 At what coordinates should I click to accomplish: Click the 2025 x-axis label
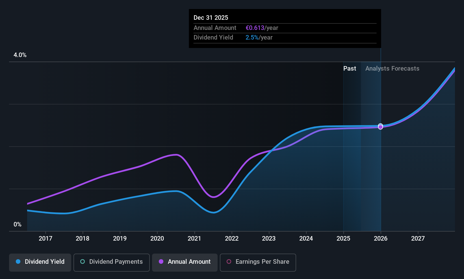tap(343, 239)
